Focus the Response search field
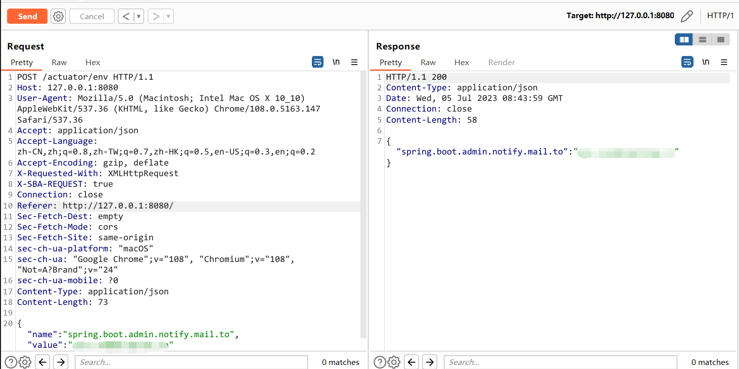This screenshot has height=369, width=739. (560, 362)
